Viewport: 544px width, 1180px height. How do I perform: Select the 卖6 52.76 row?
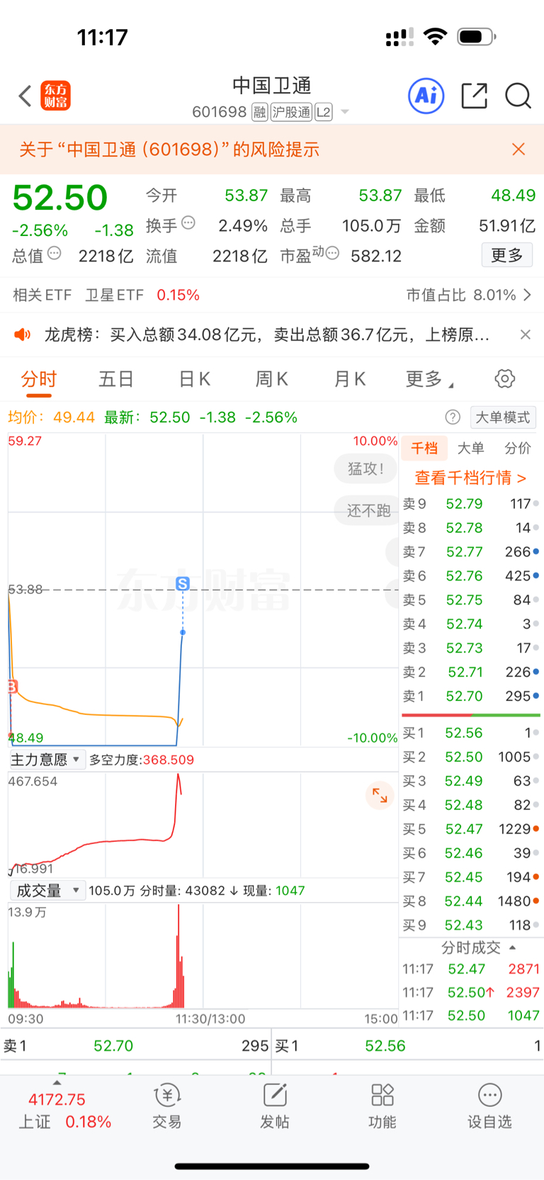[x=471, y=576]
